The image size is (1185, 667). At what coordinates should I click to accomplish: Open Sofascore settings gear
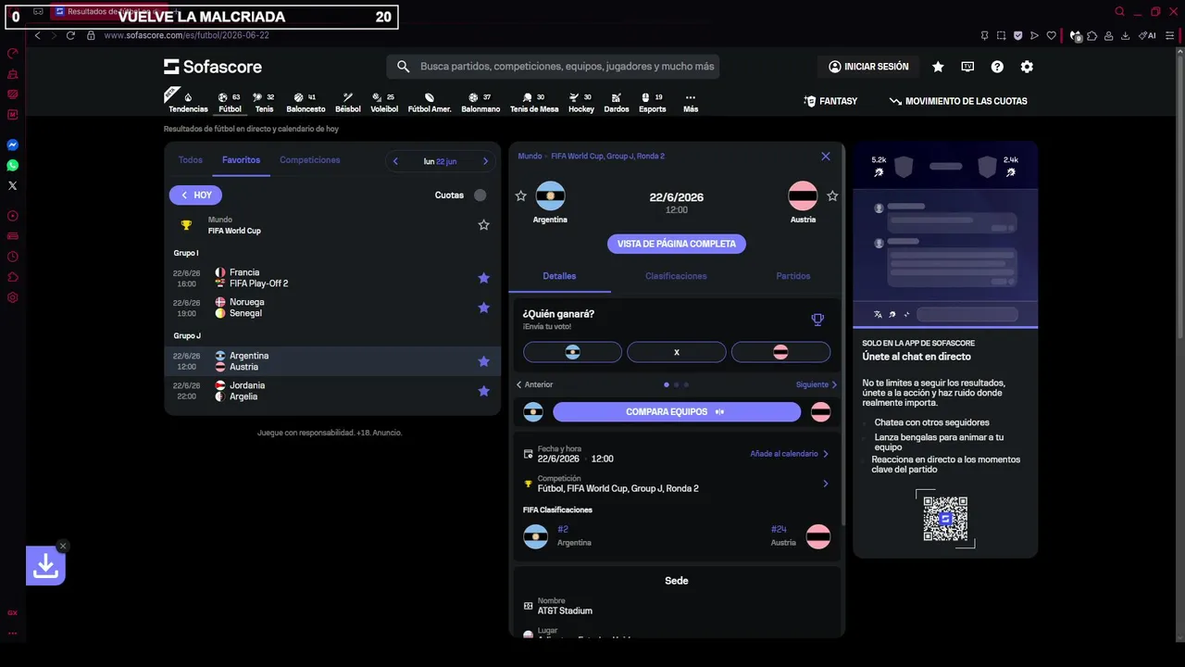1027,67
